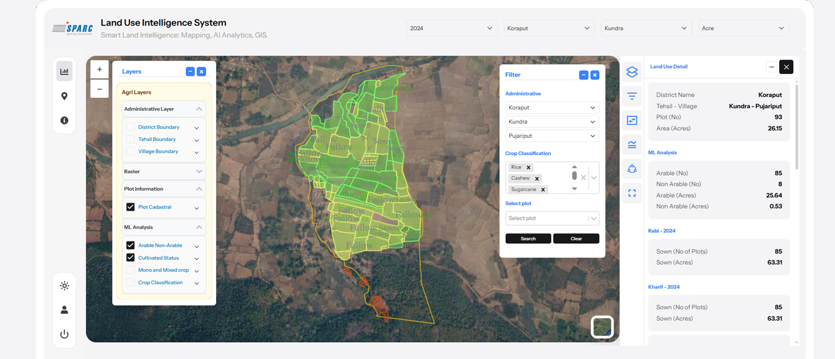Viewport: 835px width, 359px height.
Task: Enable the Mono and Mixed crop checkbox
Action: click(130, 270)
